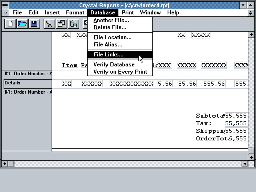Image resolution: width=256 pixels, height=192 pixels.
Task: Open the Format menu
Action: pos(75,12)
